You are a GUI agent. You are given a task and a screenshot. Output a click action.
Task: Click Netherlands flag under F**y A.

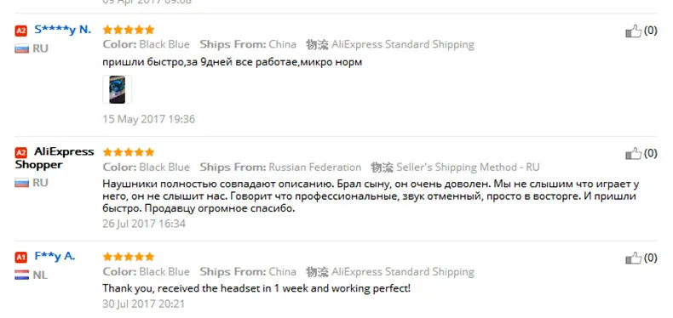click(21, 275)
